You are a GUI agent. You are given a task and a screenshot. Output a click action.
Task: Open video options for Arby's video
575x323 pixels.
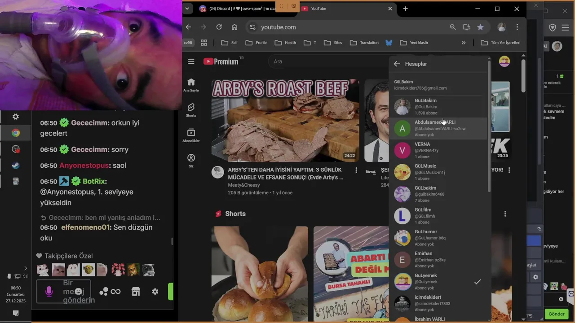(x=356, y=170)
